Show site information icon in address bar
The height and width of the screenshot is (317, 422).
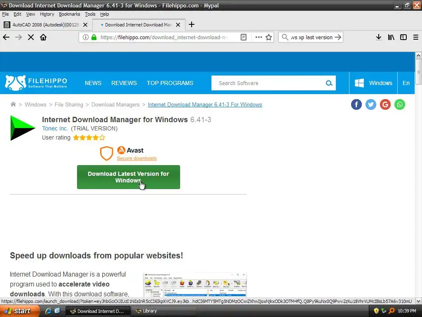pyautogui.click(x=86, y=37)
